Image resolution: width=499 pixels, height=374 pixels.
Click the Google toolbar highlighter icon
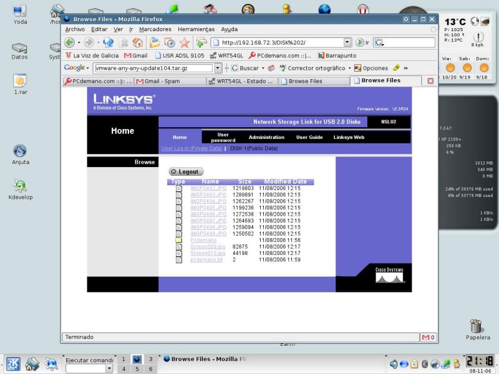tap(396, 68)
